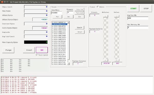Click the Para Get button
The height and width of the screenshot is (95, 154).
pyautogui.click(x=80, y=13)
